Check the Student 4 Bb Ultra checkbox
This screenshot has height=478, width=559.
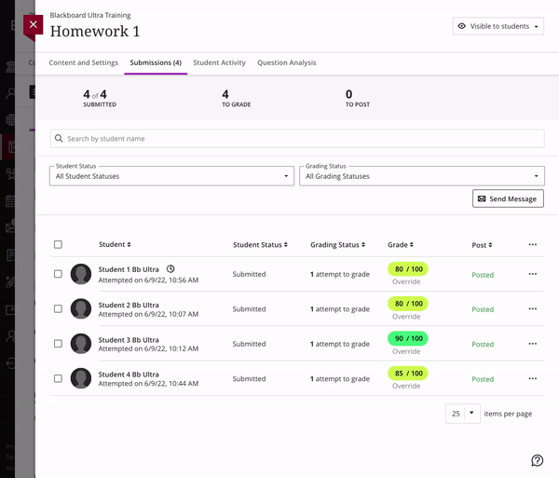58,378
